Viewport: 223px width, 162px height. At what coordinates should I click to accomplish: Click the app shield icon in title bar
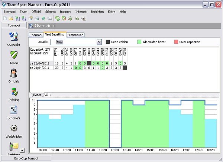[x=4, y=5]
